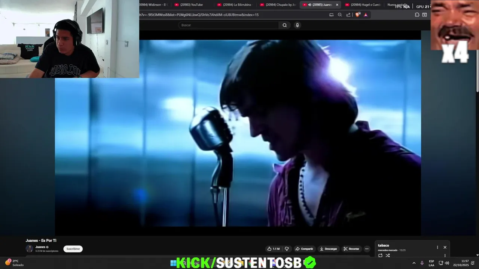479x269 pixels.
Task: Like the Juanes video (1.1 M)
Action: point(273,249)
